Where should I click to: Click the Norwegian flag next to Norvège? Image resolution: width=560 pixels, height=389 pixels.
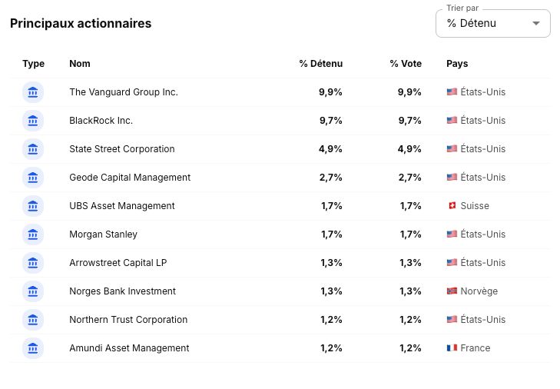(452, 291)
